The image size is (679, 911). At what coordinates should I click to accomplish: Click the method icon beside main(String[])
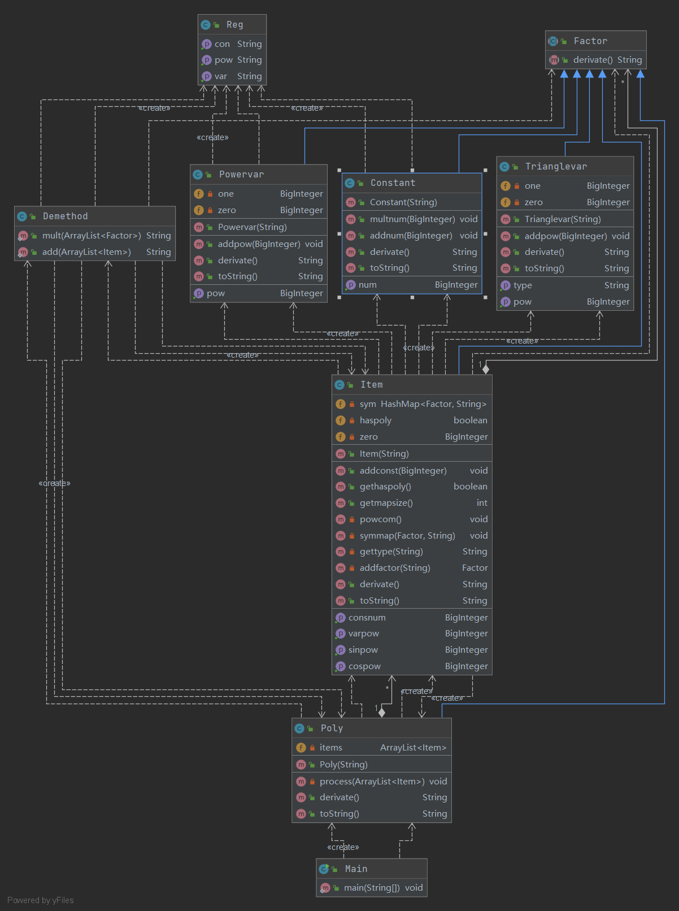pyautogui.click(x=325, y=888)
